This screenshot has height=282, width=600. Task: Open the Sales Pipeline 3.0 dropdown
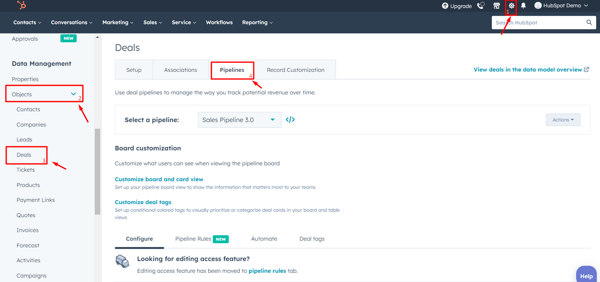pos(239,119)
